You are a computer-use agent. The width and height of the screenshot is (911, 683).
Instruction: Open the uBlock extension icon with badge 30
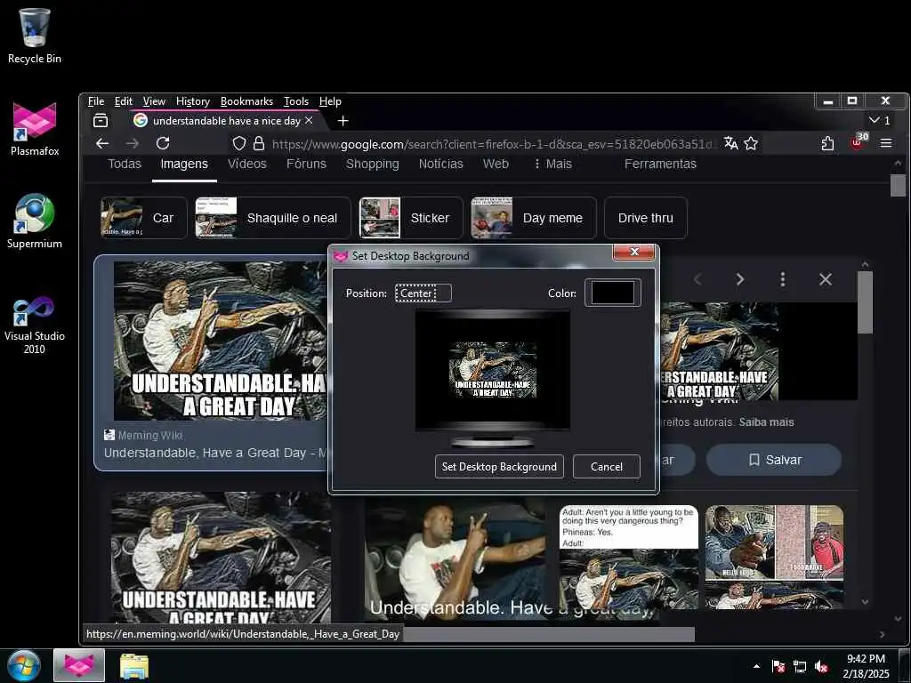pos(859,141)
